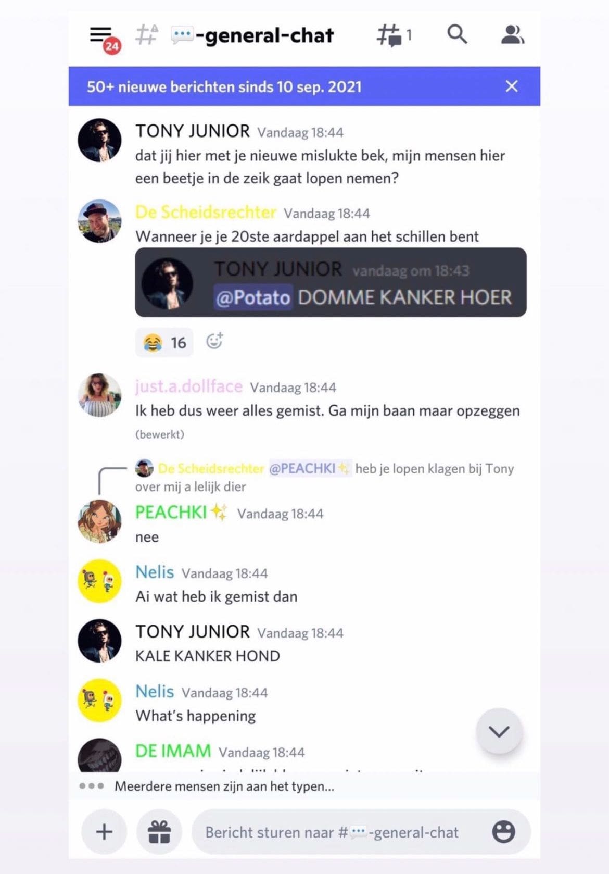Add a reaction with smiley-plus icon

click(214, 341)
